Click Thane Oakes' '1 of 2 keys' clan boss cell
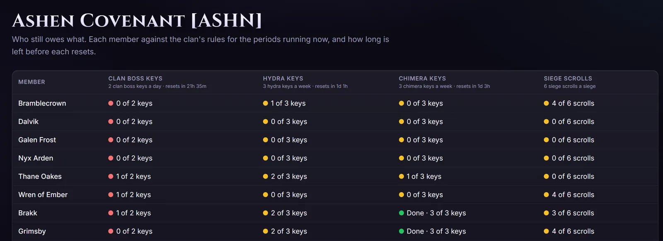 point(129,176)
